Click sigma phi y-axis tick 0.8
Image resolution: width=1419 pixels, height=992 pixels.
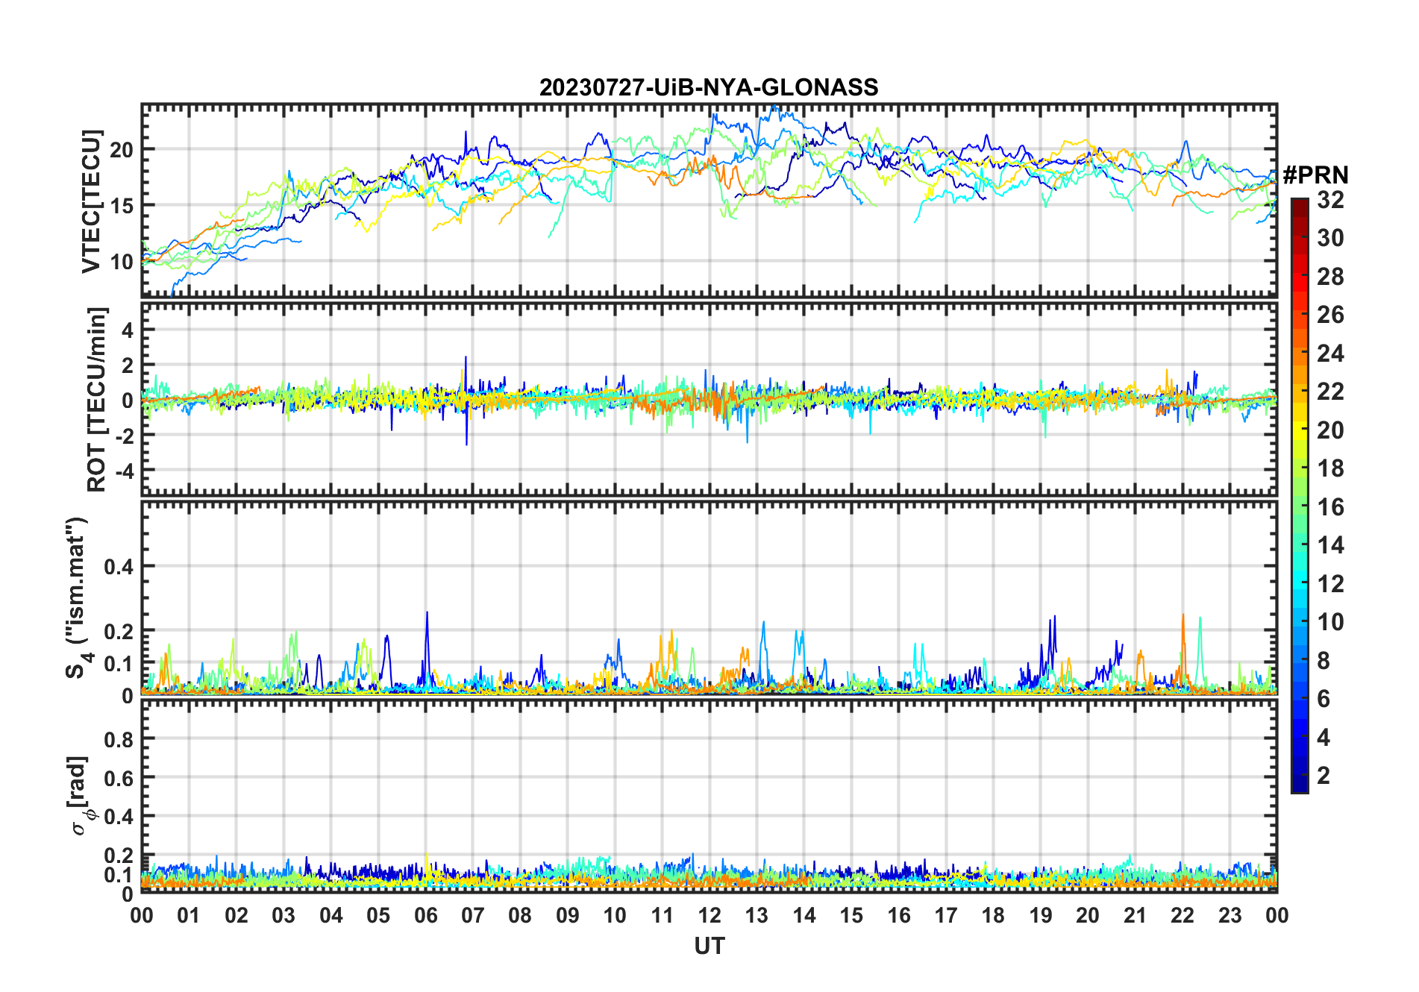point(119,739)
